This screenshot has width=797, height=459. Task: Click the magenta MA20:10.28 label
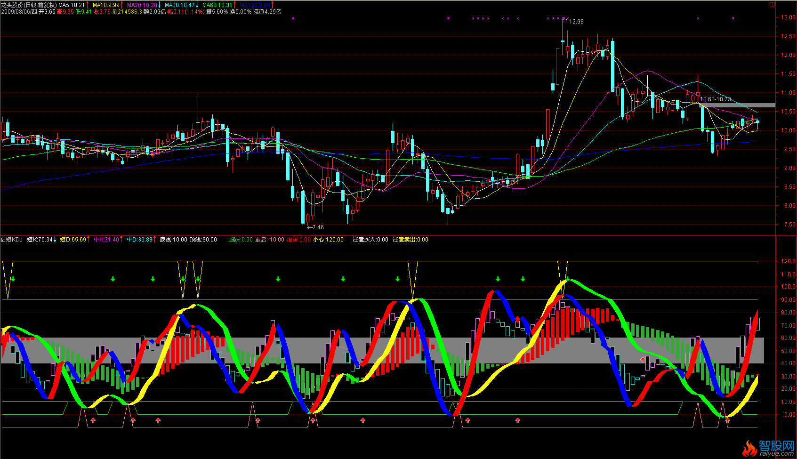142,5
